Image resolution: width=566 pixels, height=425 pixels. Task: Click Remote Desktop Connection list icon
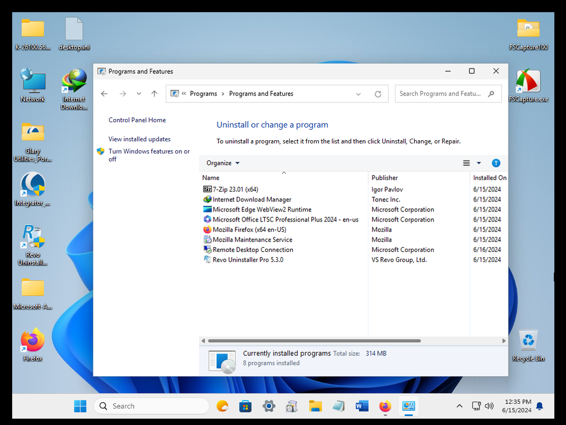coord(207,250)
